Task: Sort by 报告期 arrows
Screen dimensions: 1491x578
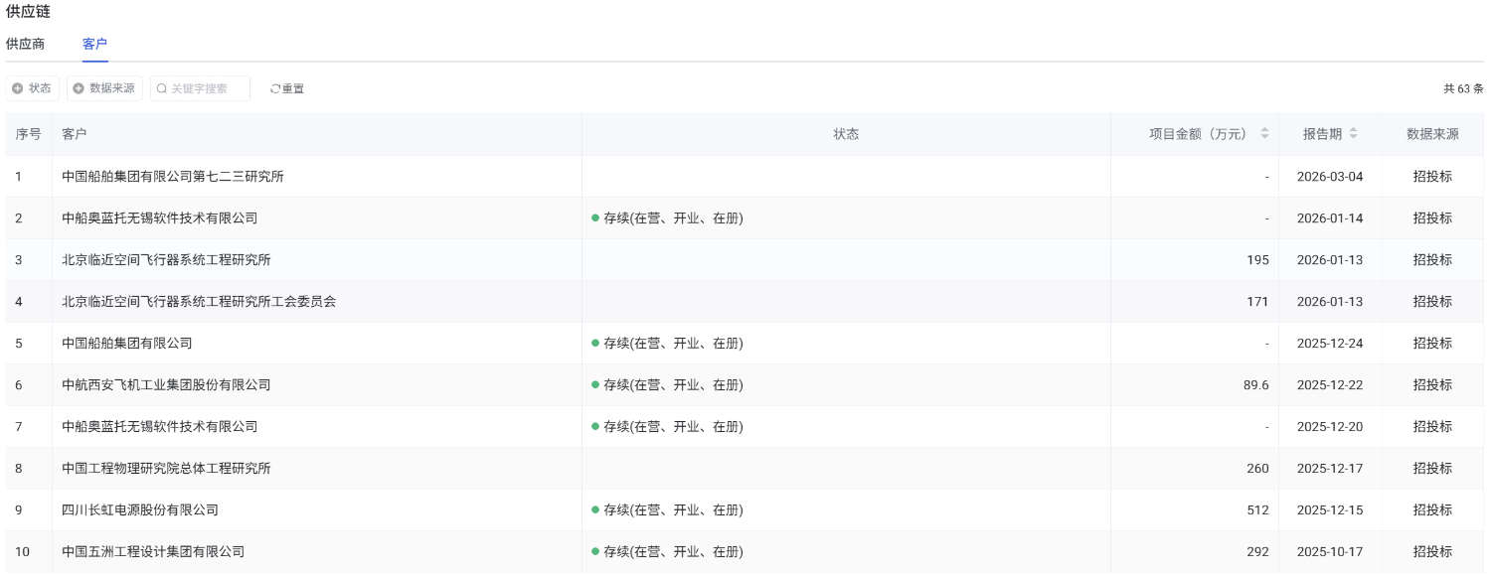Action: tap(1353, 134)
